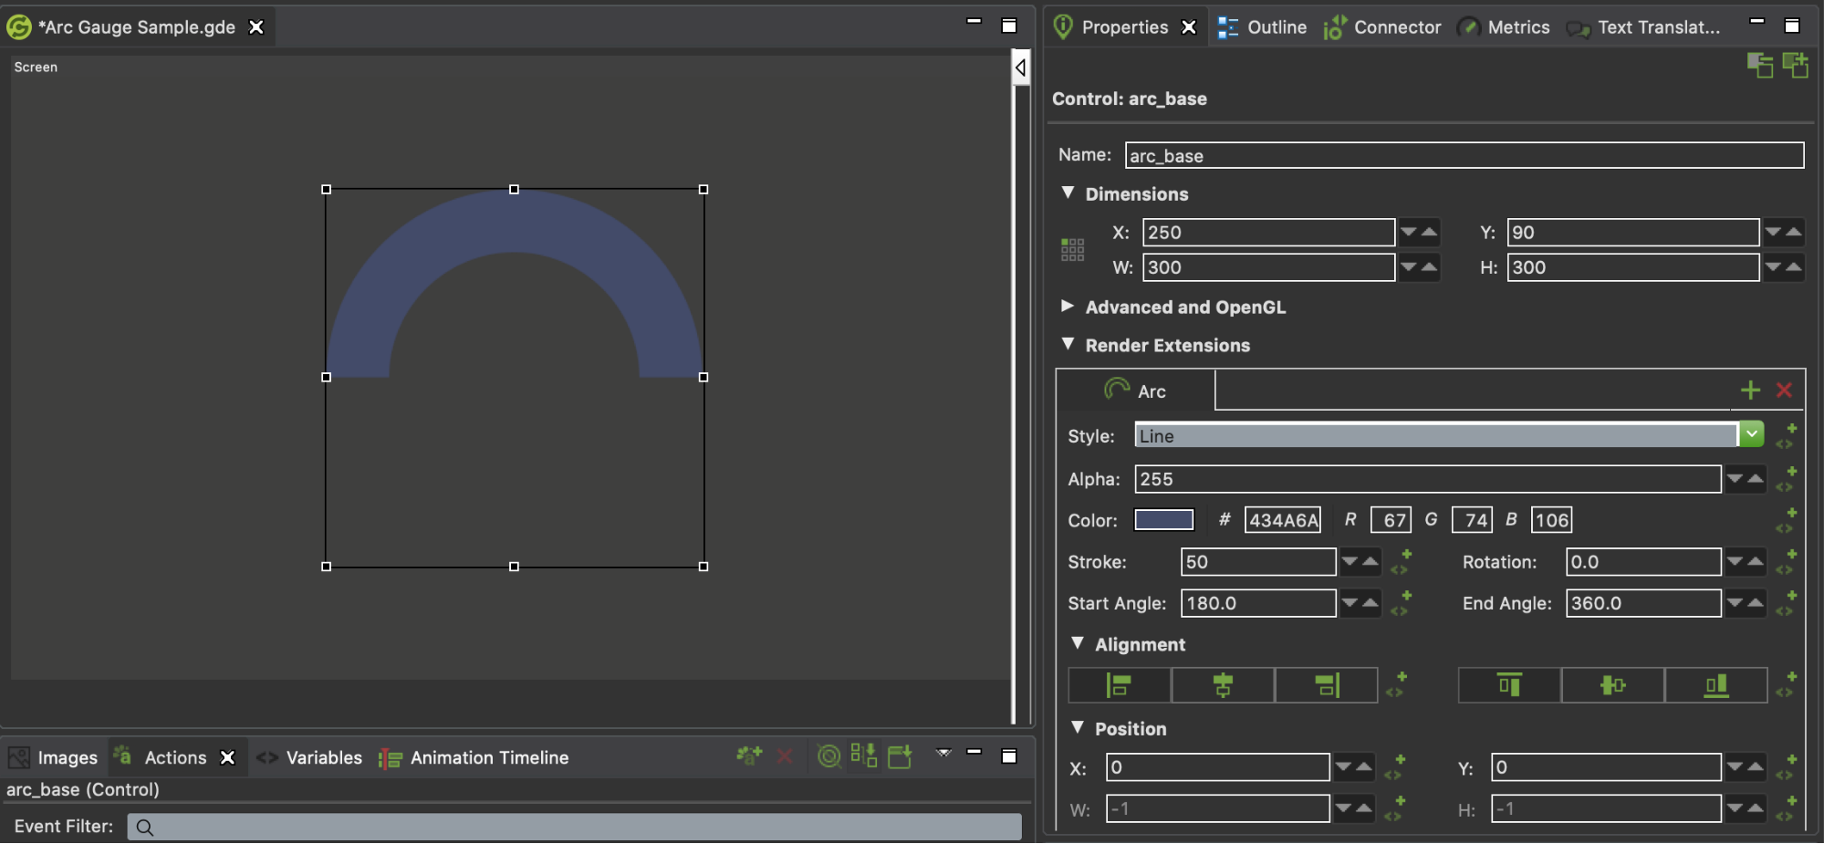Switch to the Outline tab

click(1262, 27)
